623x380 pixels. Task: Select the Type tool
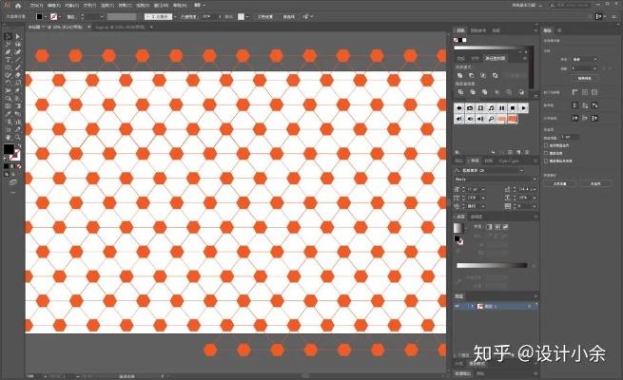[8, 60]
